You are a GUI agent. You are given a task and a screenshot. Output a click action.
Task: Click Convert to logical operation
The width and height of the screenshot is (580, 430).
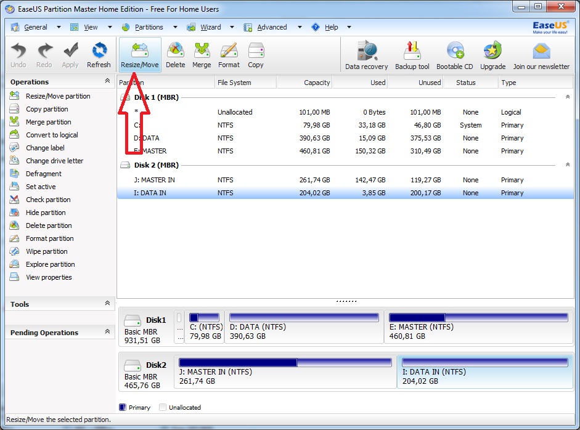(x=44, y=135)
